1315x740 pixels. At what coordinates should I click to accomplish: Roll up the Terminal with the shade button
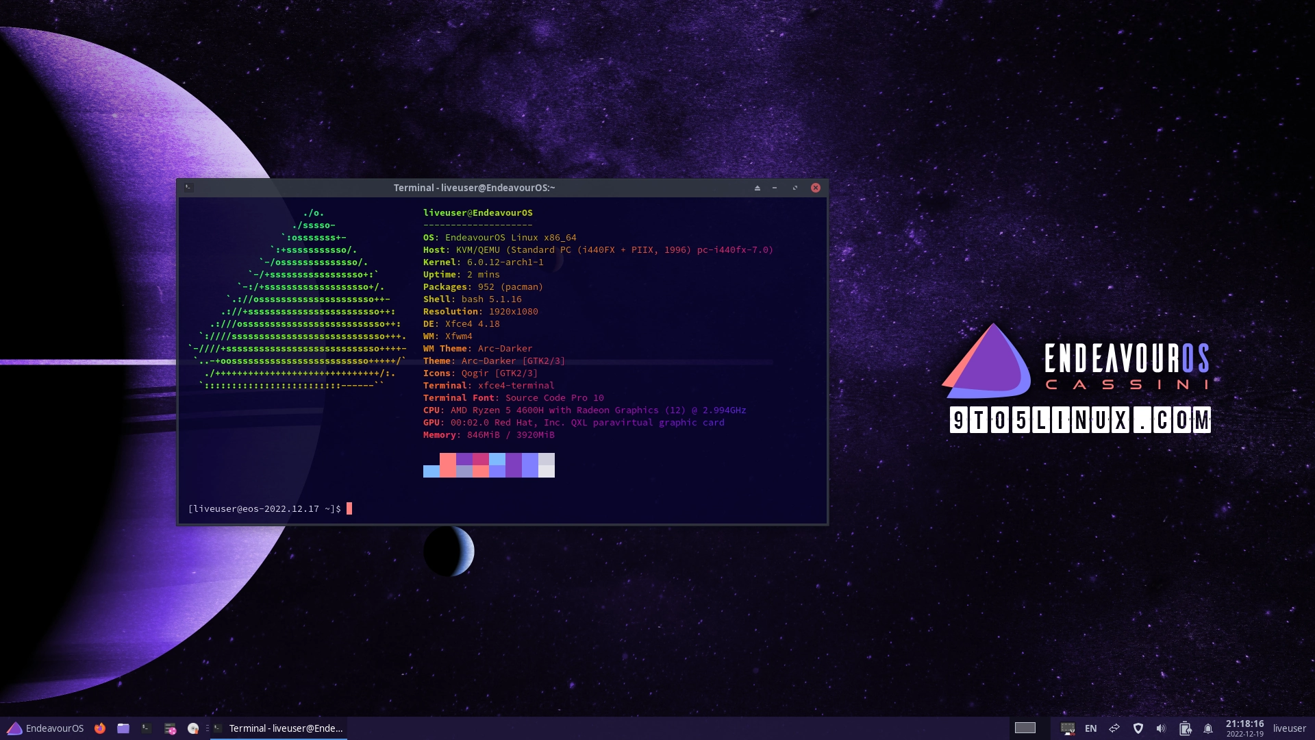click(x=757, y=187)
